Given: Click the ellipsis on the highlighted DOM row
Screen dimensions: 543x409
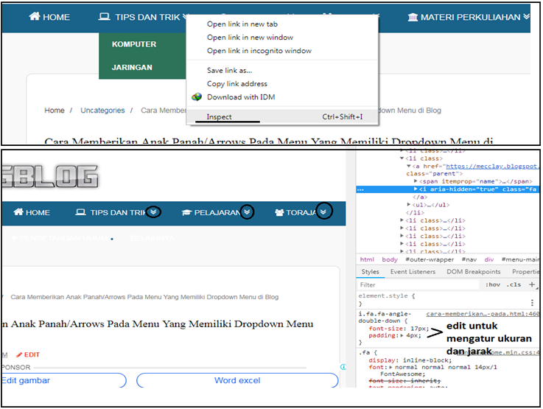Looking at the screenshot, I should (x=360, y=189).
